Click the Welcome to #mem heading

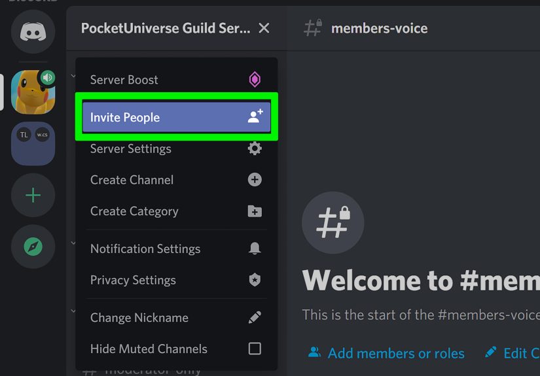pyautogui.click(x=421, y=281)
